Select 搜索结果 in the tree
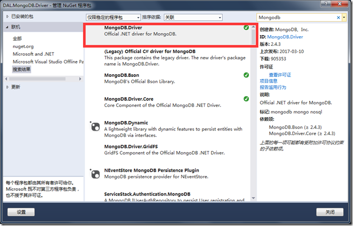 coord(22,70)
